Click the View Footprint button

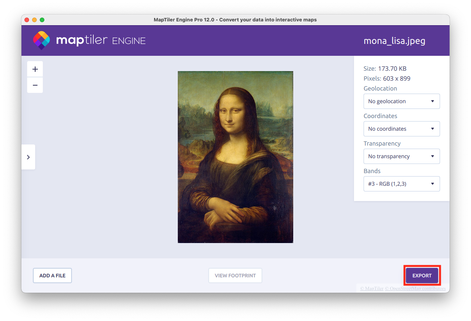point(235,276)
